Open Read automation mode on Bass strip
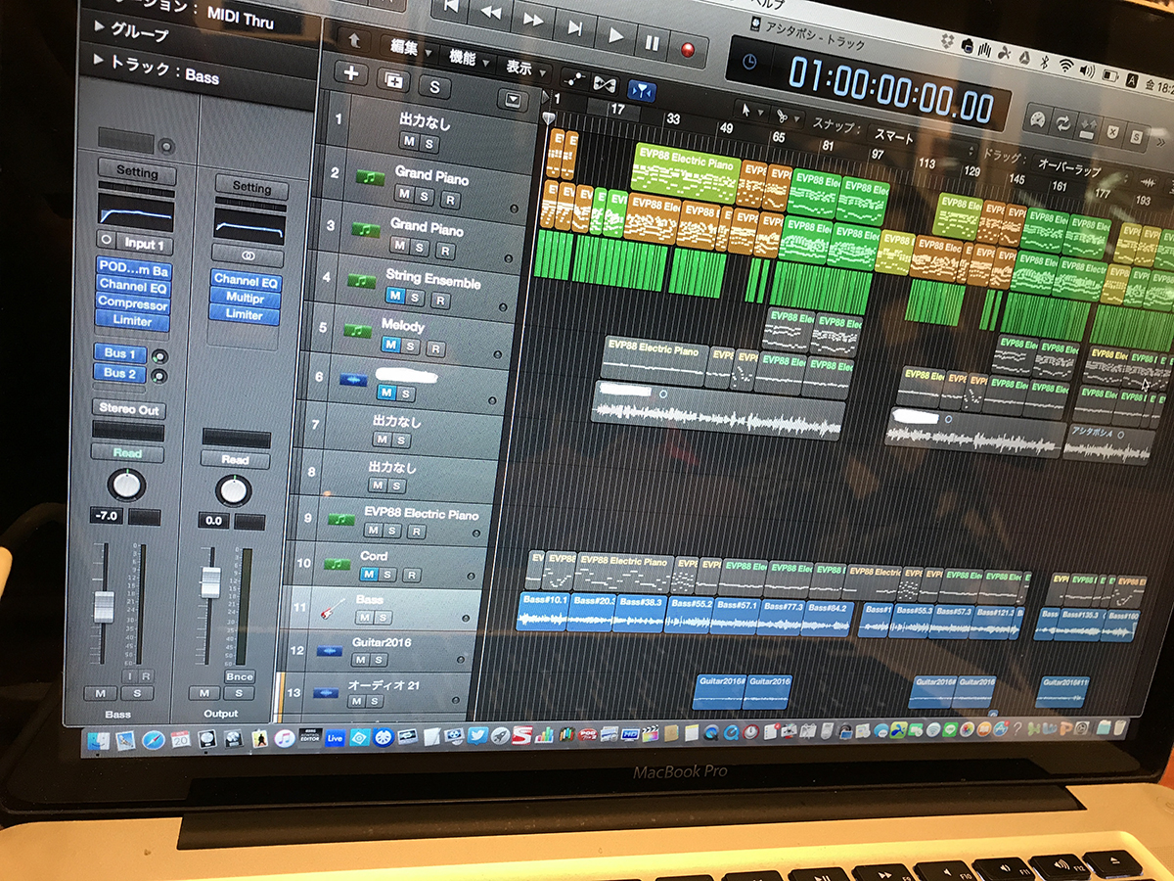Image resolution: width=1174 pixels, height=881 pixels. point(127,452)
